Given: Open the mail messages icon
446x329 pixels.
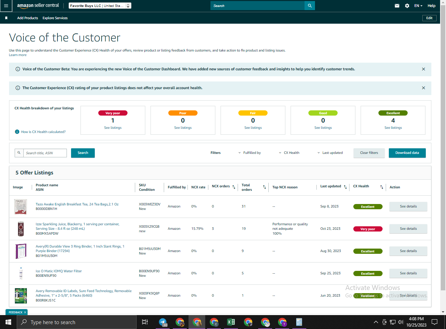Looking at the screenshot, I should tap(397, 6).
